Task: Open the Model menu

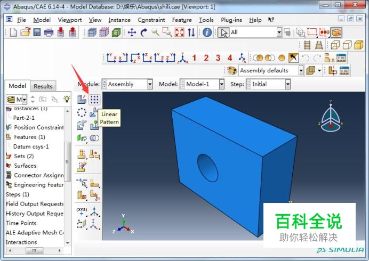Action: tap(42, 20)
